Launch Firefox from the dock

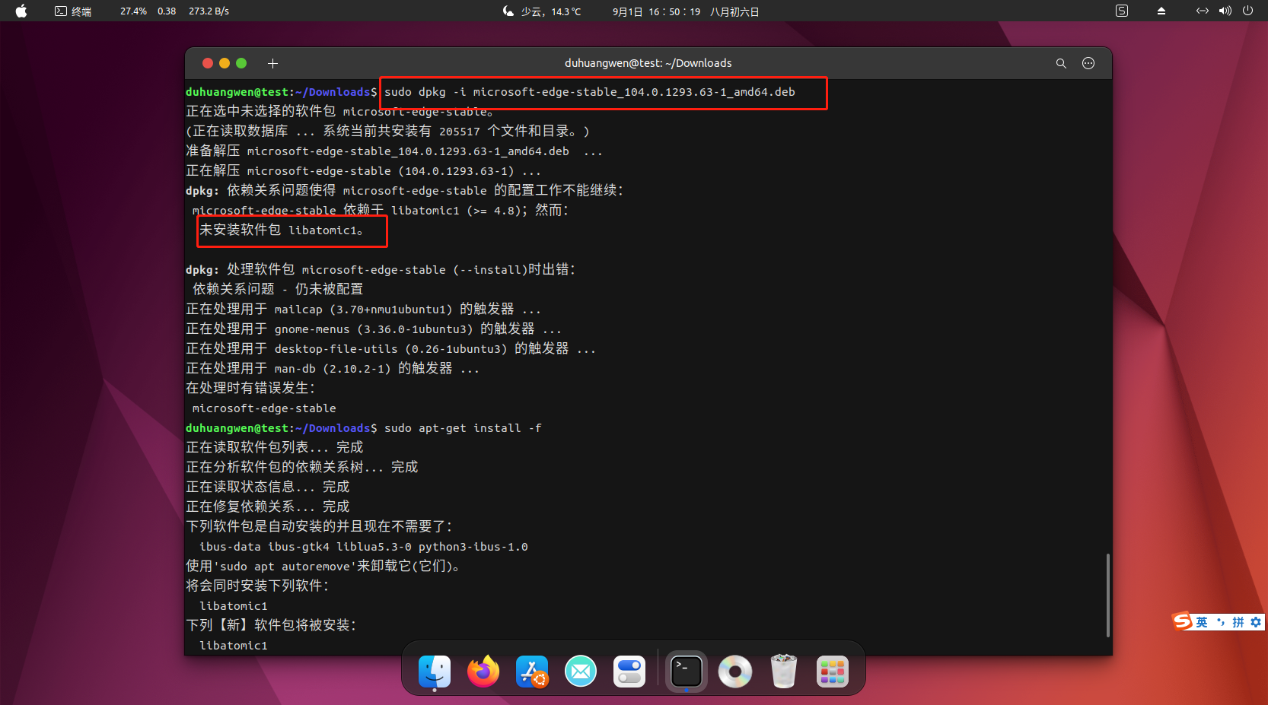(483, 672)
